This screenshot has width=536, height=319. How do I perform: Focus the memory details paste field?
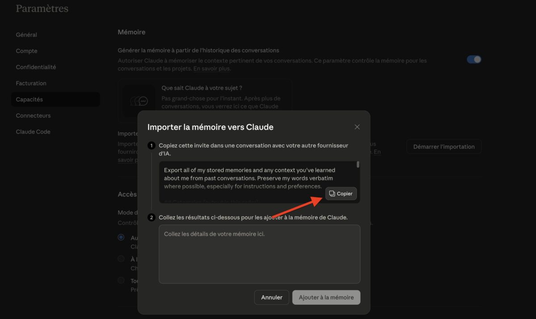pyautogui.click(x=260, y=254)
